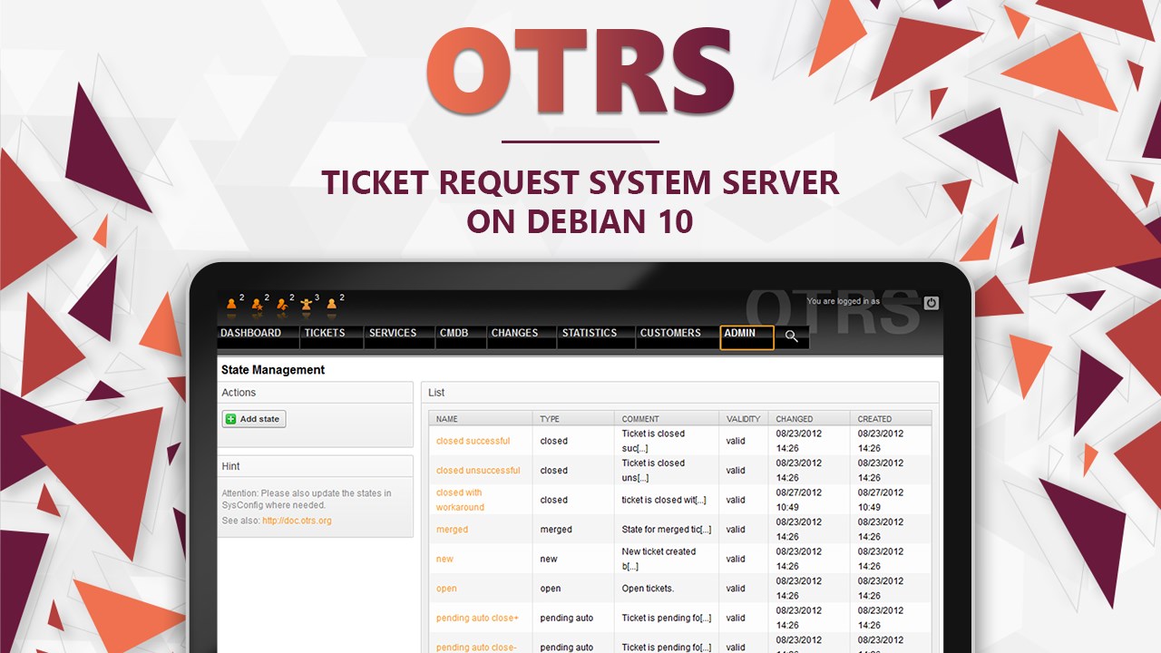Click type 'pending auto' in pending auto close+ row
1161x653 pixels.
coord(566,618)
